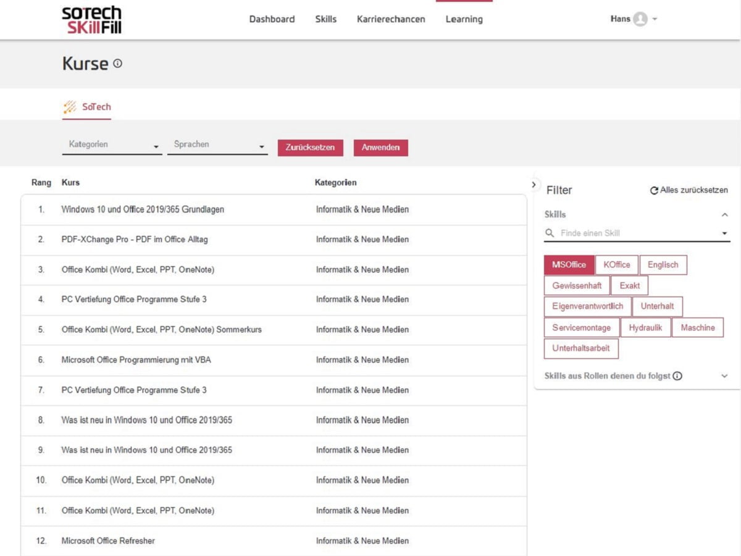The height and width of the screenshot is (556, 741).
Task: Toggle the Englisch skill filter chip
Action: 663,265
